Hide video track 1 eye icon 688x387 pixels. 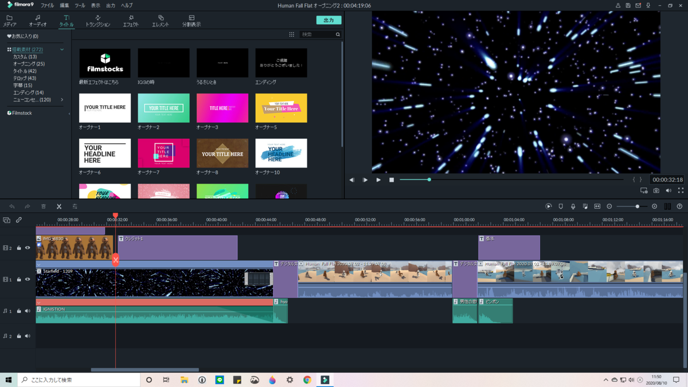[x=28, y=280]
